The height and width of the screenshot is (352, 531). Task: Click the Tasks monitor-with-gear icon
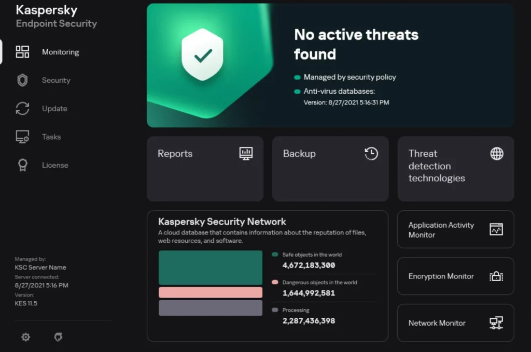click(x=22, y=137)
